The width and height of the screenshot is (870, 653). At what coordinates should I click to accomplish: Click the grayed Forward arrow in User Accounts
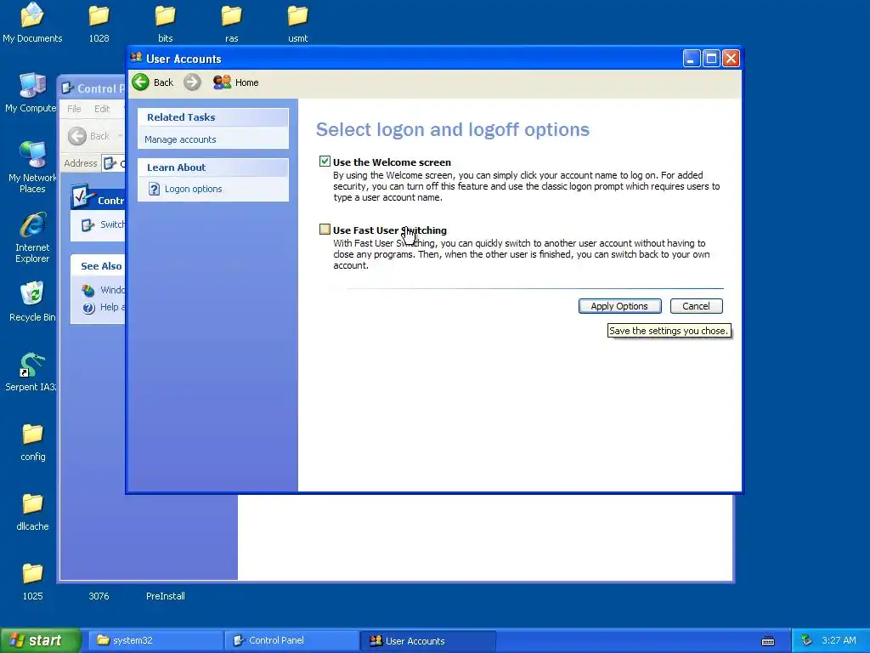pyautogui.click(x=192, y=82)
